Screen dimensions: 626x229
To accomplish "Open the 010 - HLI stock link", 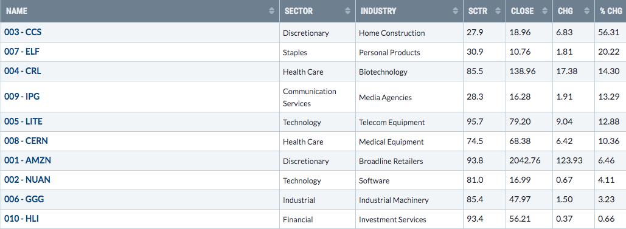I will pos(21,219).
